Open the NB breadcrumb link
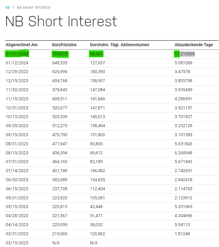This screenshot has width=219, height=247. click(x=7, y=8)
